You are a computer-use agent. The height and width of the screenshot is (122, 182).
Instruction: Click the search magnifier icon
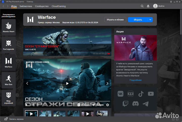pos(142,6)
